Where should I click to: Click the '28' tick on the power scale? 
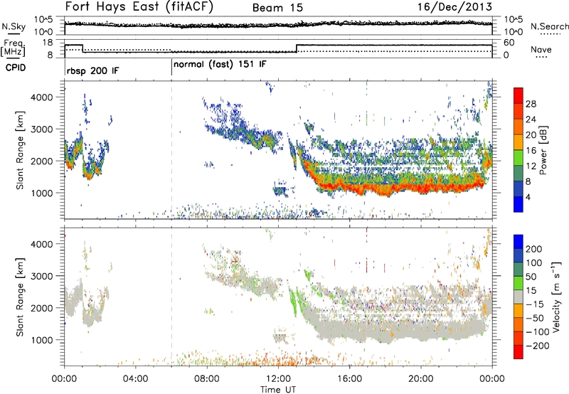pos(531,104)
